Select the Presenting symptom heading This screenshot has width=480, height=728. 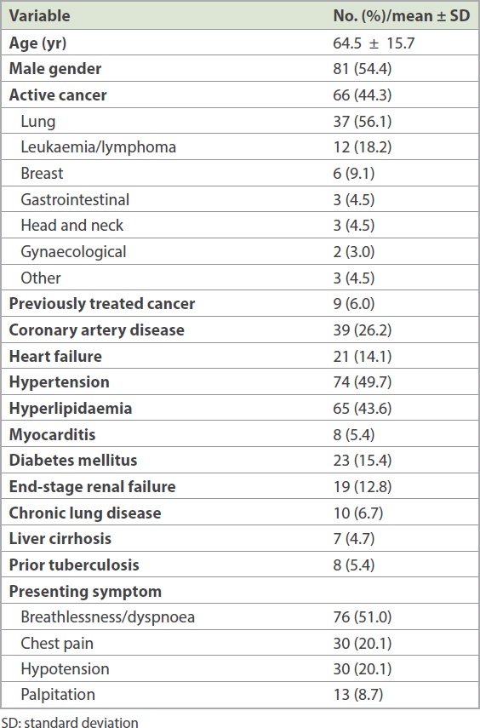tap(85, 592)
